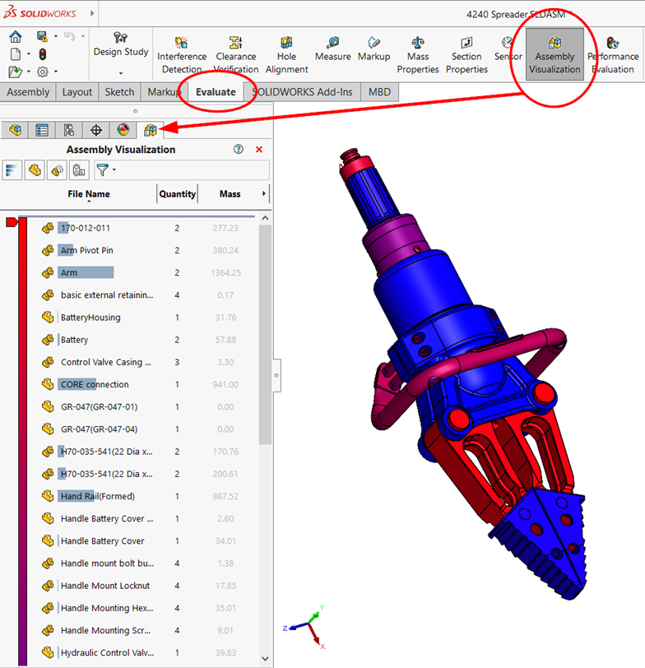Click the red color slider handle

12,222
